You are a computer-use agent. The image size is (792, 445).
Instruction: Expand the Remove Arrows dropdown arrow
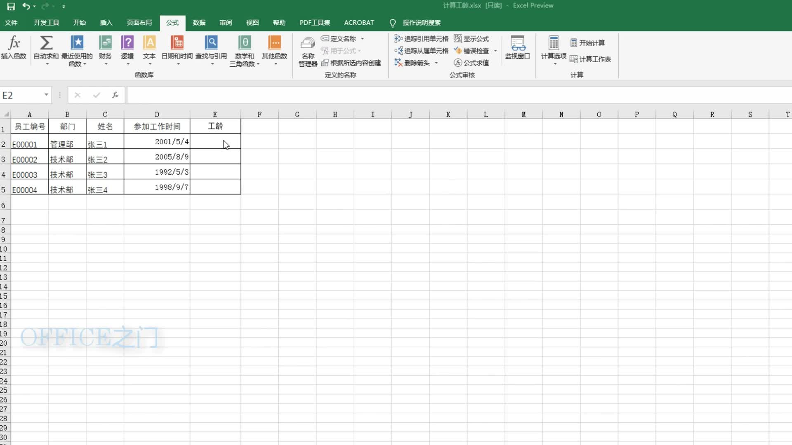click(x=436, y=63)
